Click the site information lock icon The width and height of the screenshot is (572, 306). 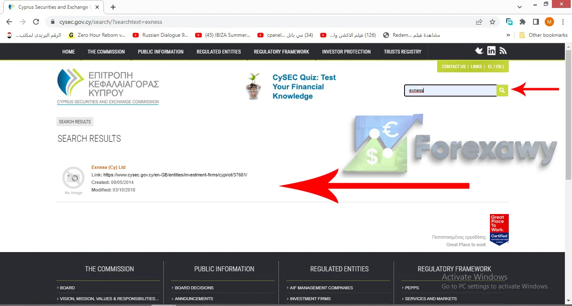[x=53, y=22]
